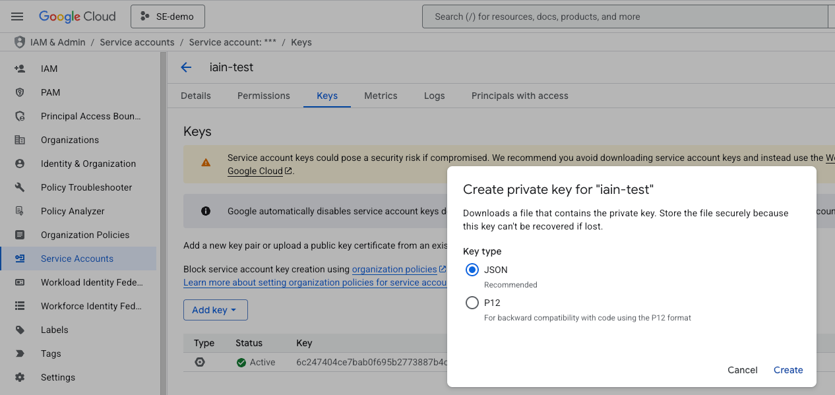Click the Organizations building icon
The image size is (835, 395).
point(20,140)
